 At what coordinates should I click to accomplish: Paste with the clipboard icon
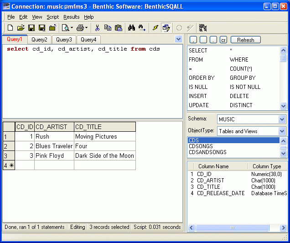(x=119, y=28)
